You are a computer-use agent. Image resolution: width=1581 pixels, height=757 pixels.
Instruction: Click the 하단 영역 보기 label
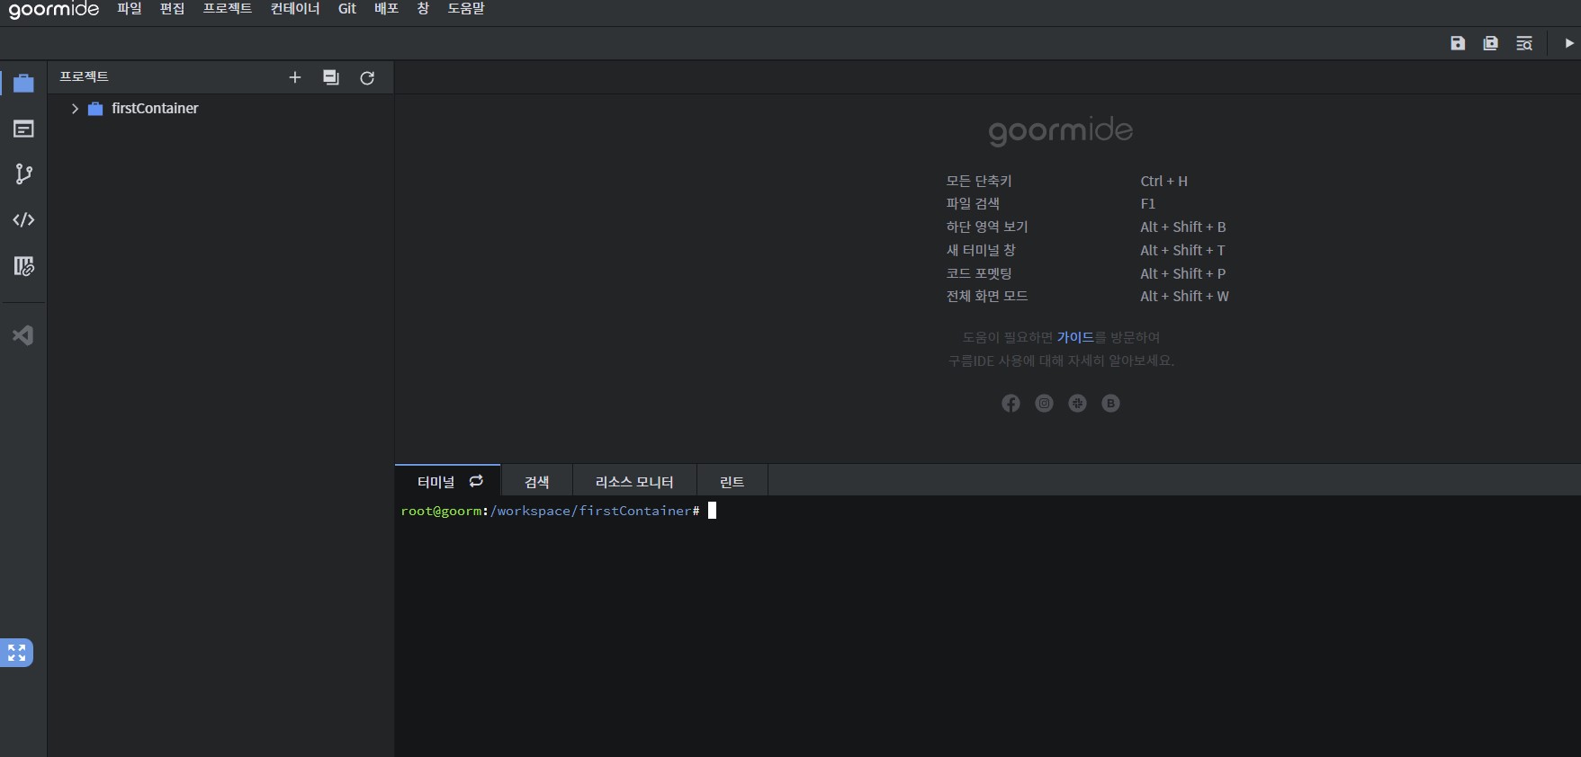point(987,227)
